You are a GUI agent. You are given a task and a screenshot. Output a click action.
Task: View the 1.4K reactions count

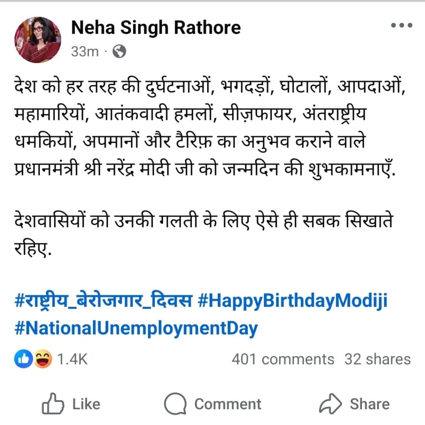click(72, 359)
